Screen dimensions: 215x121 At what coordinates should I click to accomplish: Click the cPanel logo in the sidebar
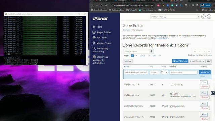pyautogui.click(x=100, y=18)
